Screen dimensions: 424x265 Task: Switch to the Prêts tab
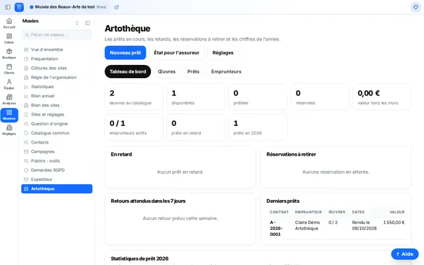coord(193,72)
